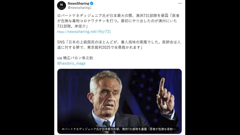Click the man's striped tie in photo
The height and width of the screenshot is (135, 240).
pos(107,124)
